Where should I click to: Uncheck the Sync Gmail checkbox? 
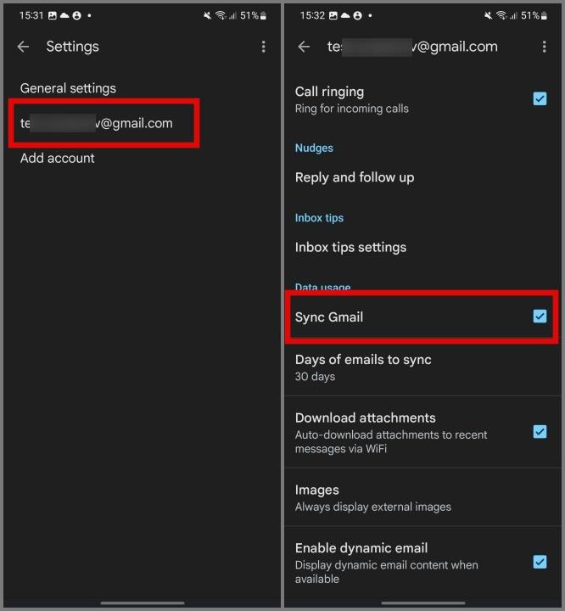[540, 316]
